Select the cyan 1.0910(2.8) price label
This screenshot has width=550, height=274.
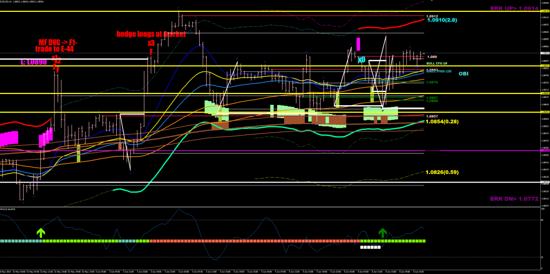coord(442,20)
